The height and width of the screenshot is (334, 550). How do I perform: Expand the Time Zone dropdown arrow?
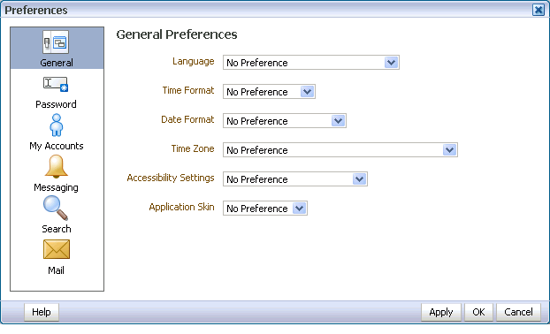click(449, 150)
